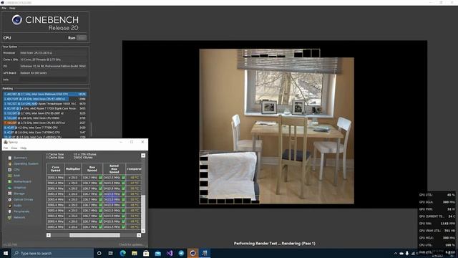Click the Performing Render Test status text
Viewport: 458px width, 258px height.
tap(275, 244)
